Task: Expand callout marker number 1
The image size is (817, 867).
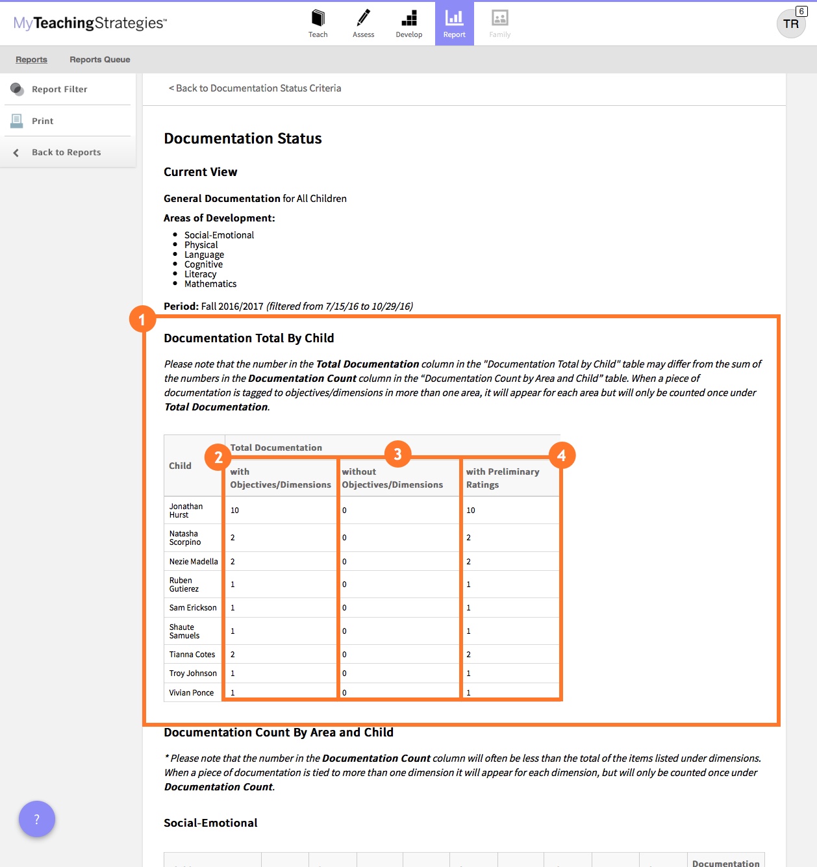Action: tap(144, 319)
